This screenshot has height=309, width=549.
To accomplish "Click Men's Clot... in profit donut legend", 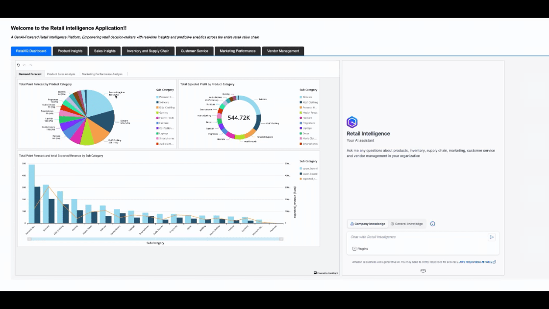I will [307, 138].
